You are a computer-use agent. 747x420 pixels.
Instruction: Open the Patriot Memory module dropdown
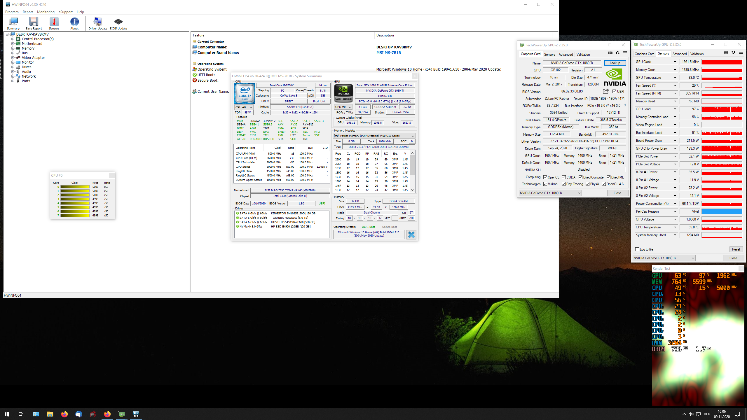tap(413, 136)
